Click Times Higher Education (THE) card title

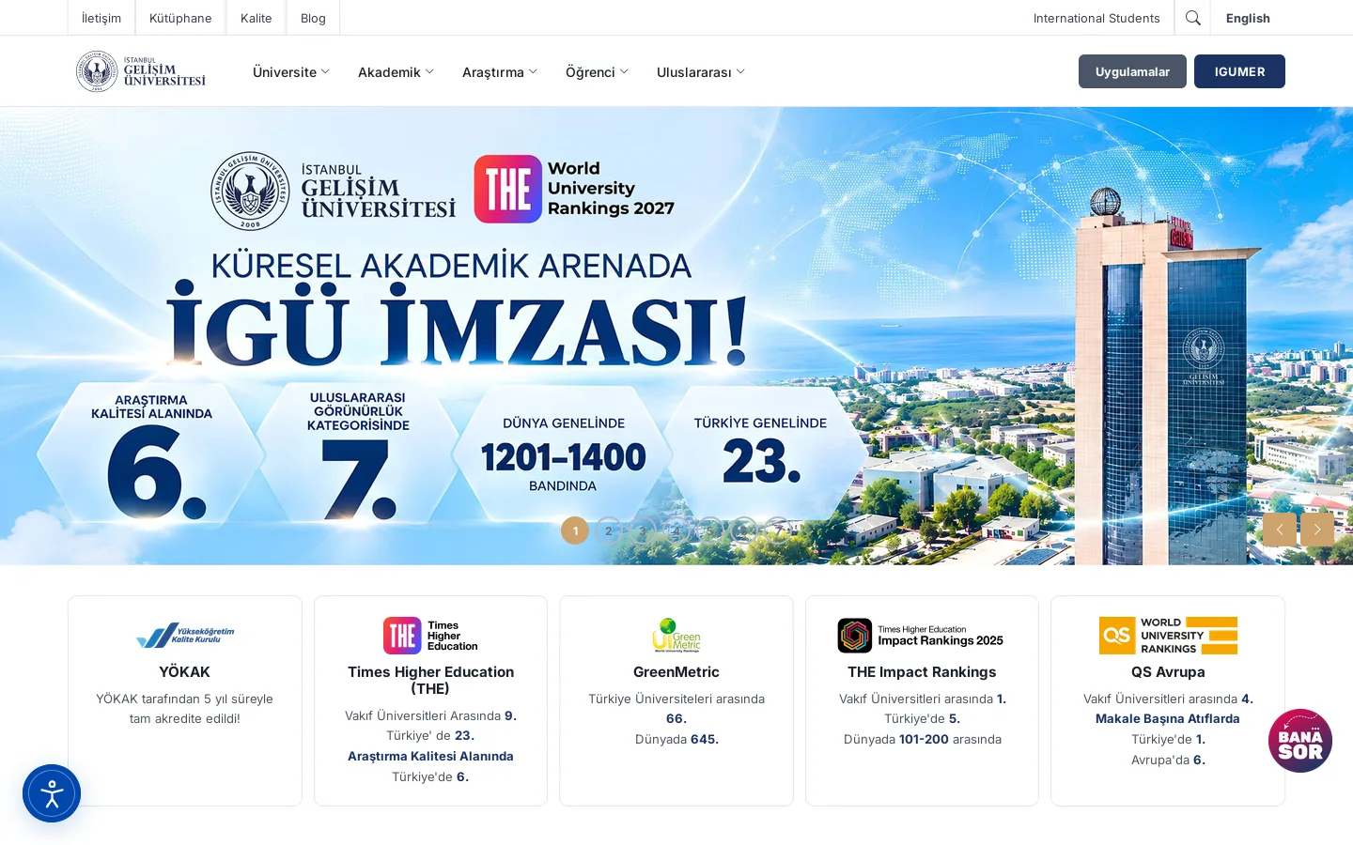[x=430, y=680]
